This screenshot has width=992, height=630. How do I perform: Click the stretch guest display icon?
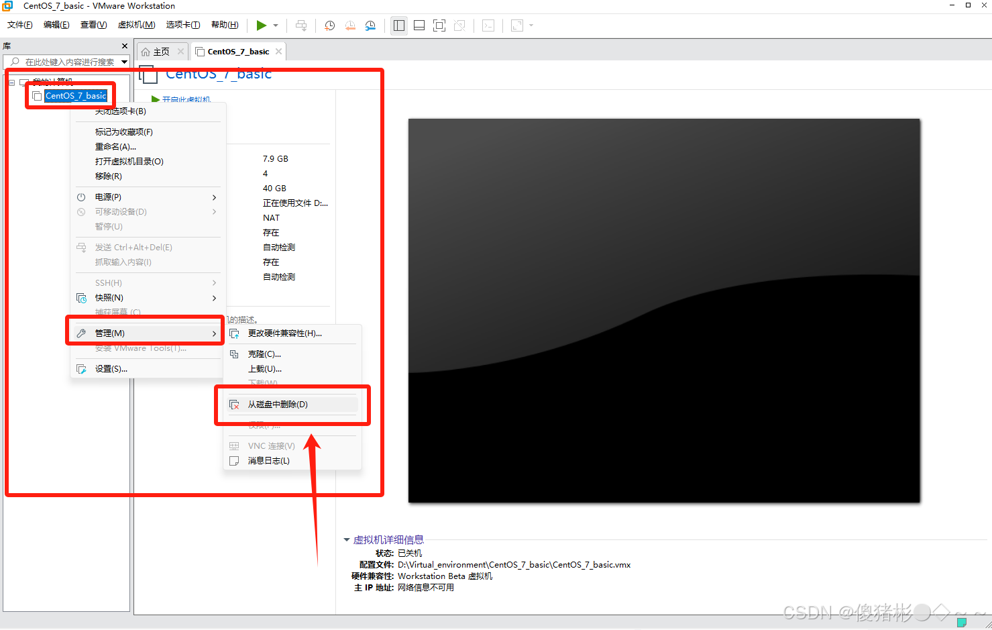click(517, 25)
